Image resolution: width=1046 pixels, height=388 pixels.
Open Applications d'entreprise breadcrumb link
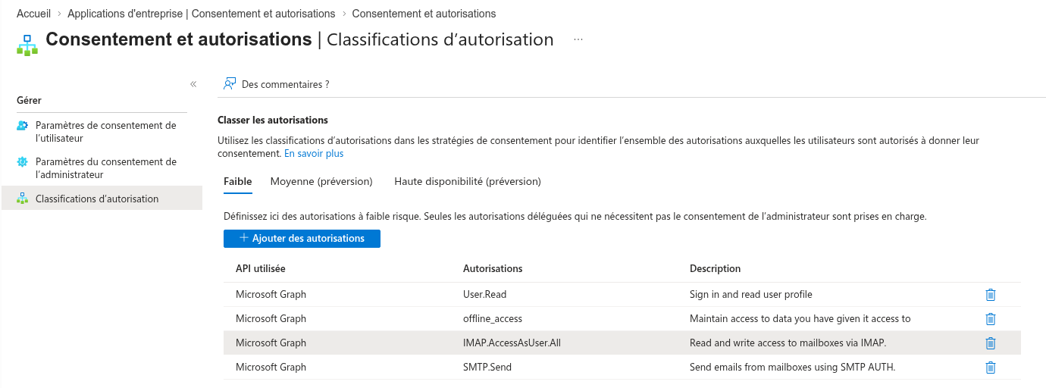pos(202,14)
